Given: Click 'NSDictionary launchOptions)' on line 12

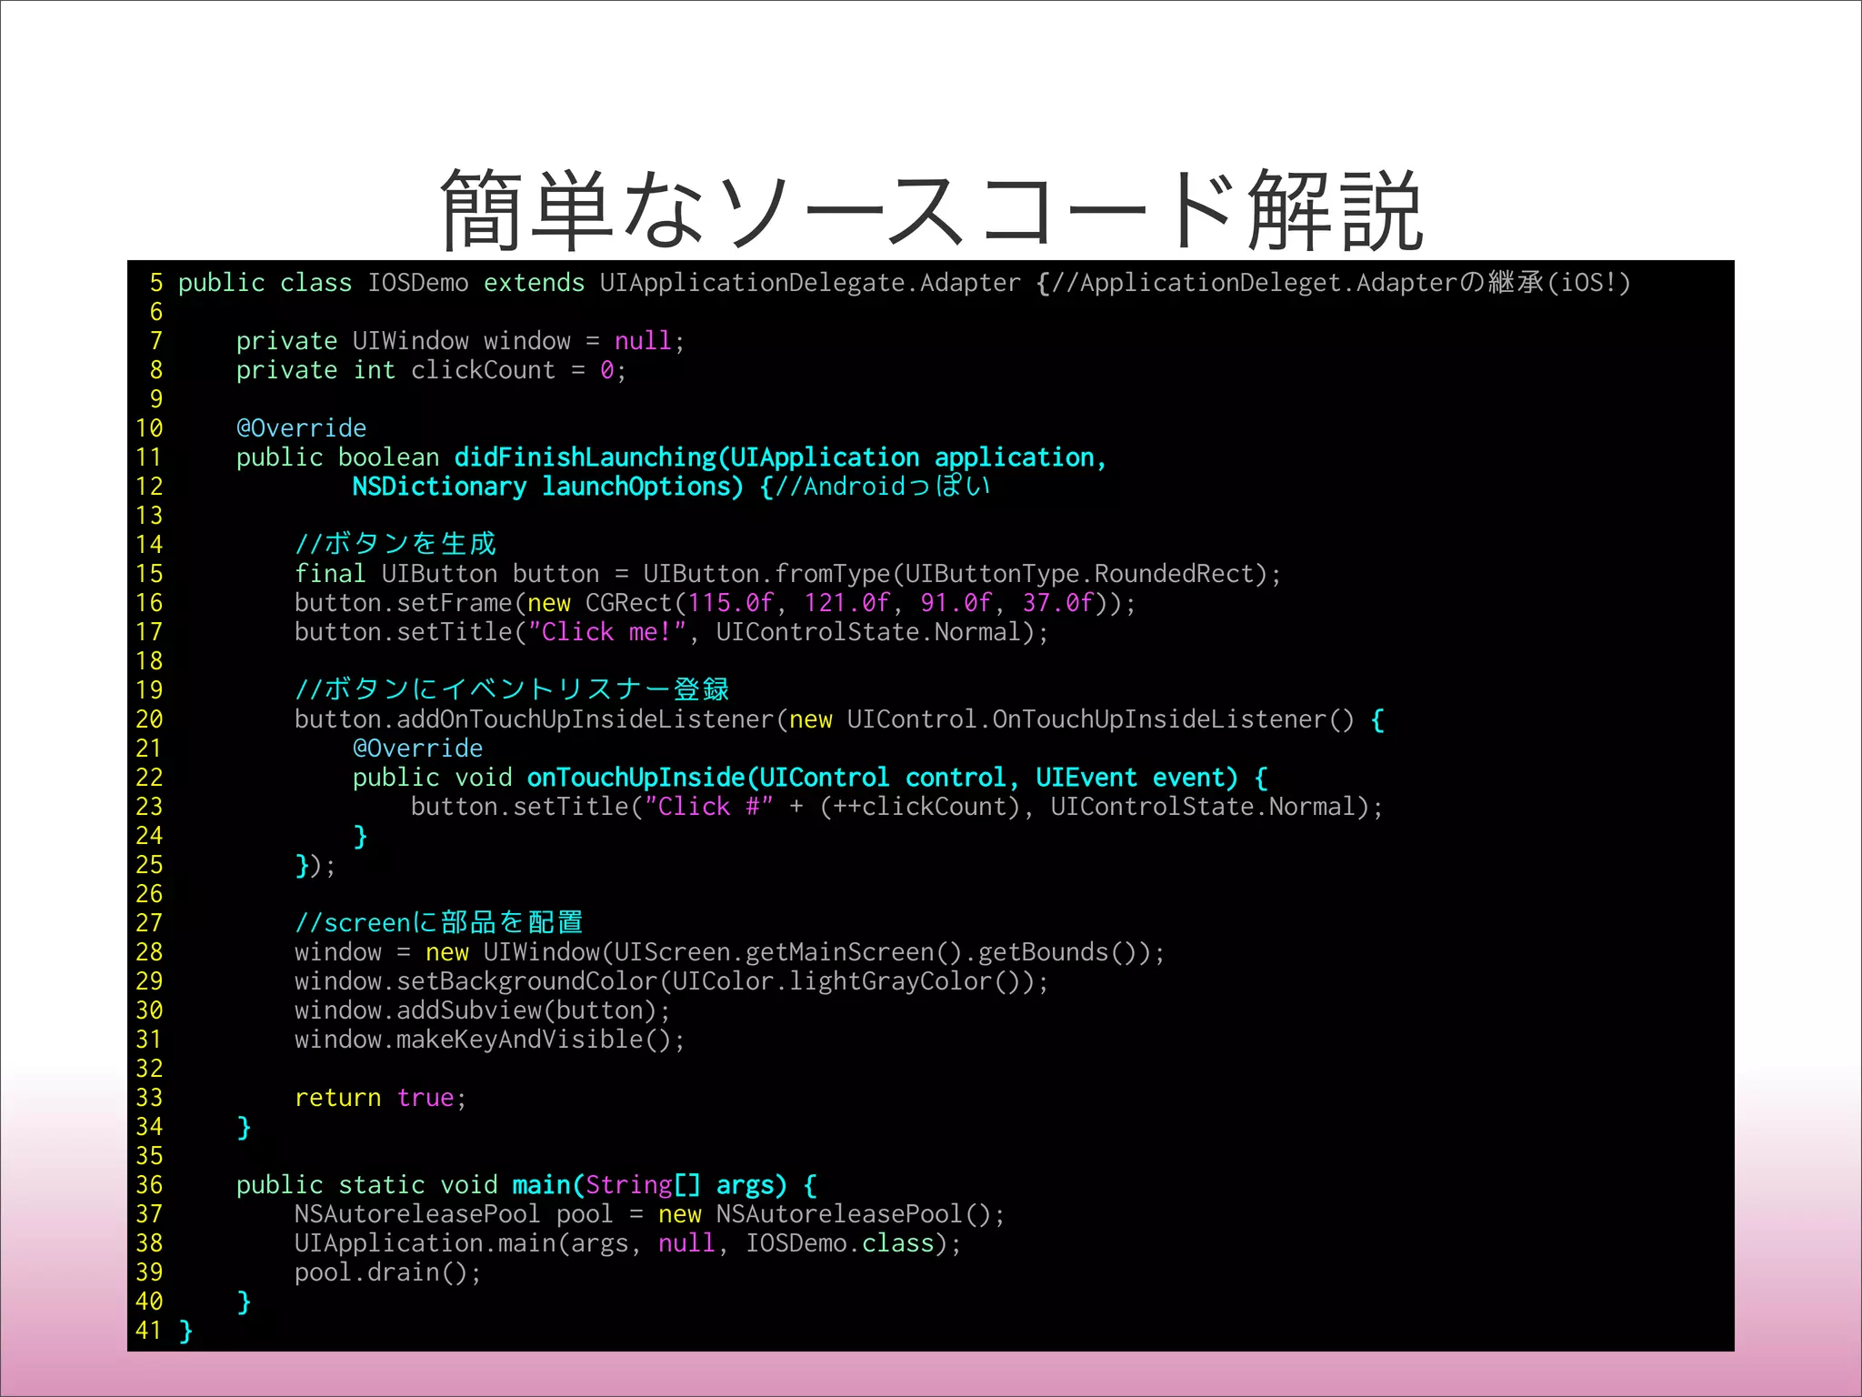Looking at the screenshot, I should [x=547, y=487].
